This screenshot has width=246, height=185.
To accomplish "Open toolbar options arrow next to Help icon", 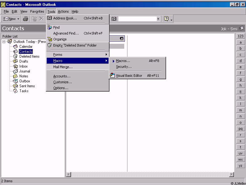I will click(171, 19).
